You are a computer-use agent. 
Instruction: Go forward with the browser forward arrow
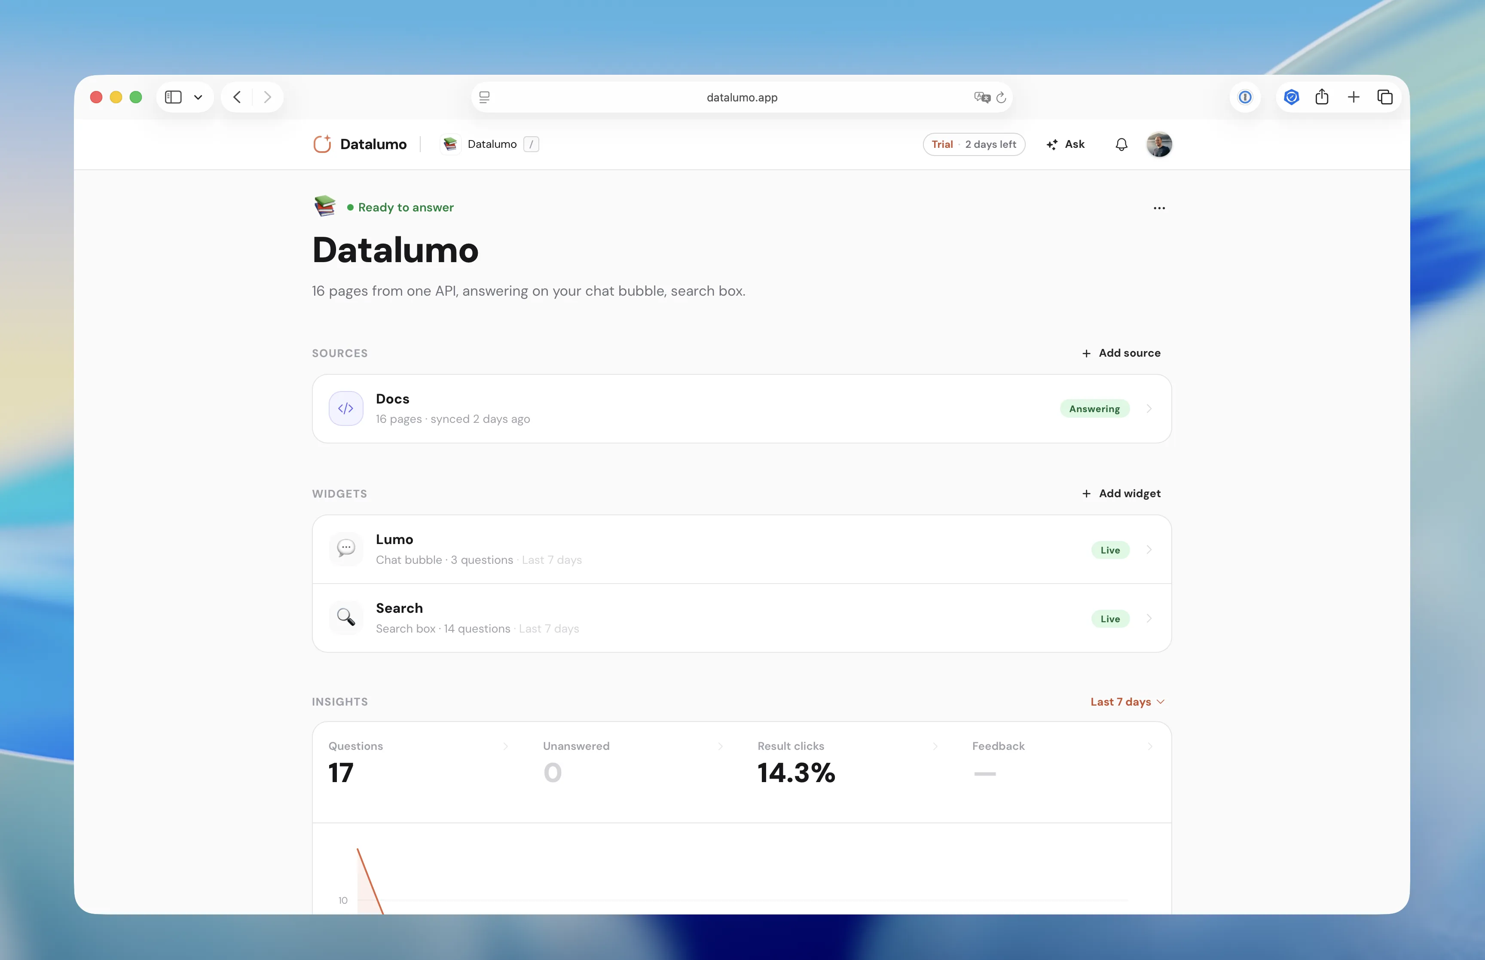[x=267, y=97]
